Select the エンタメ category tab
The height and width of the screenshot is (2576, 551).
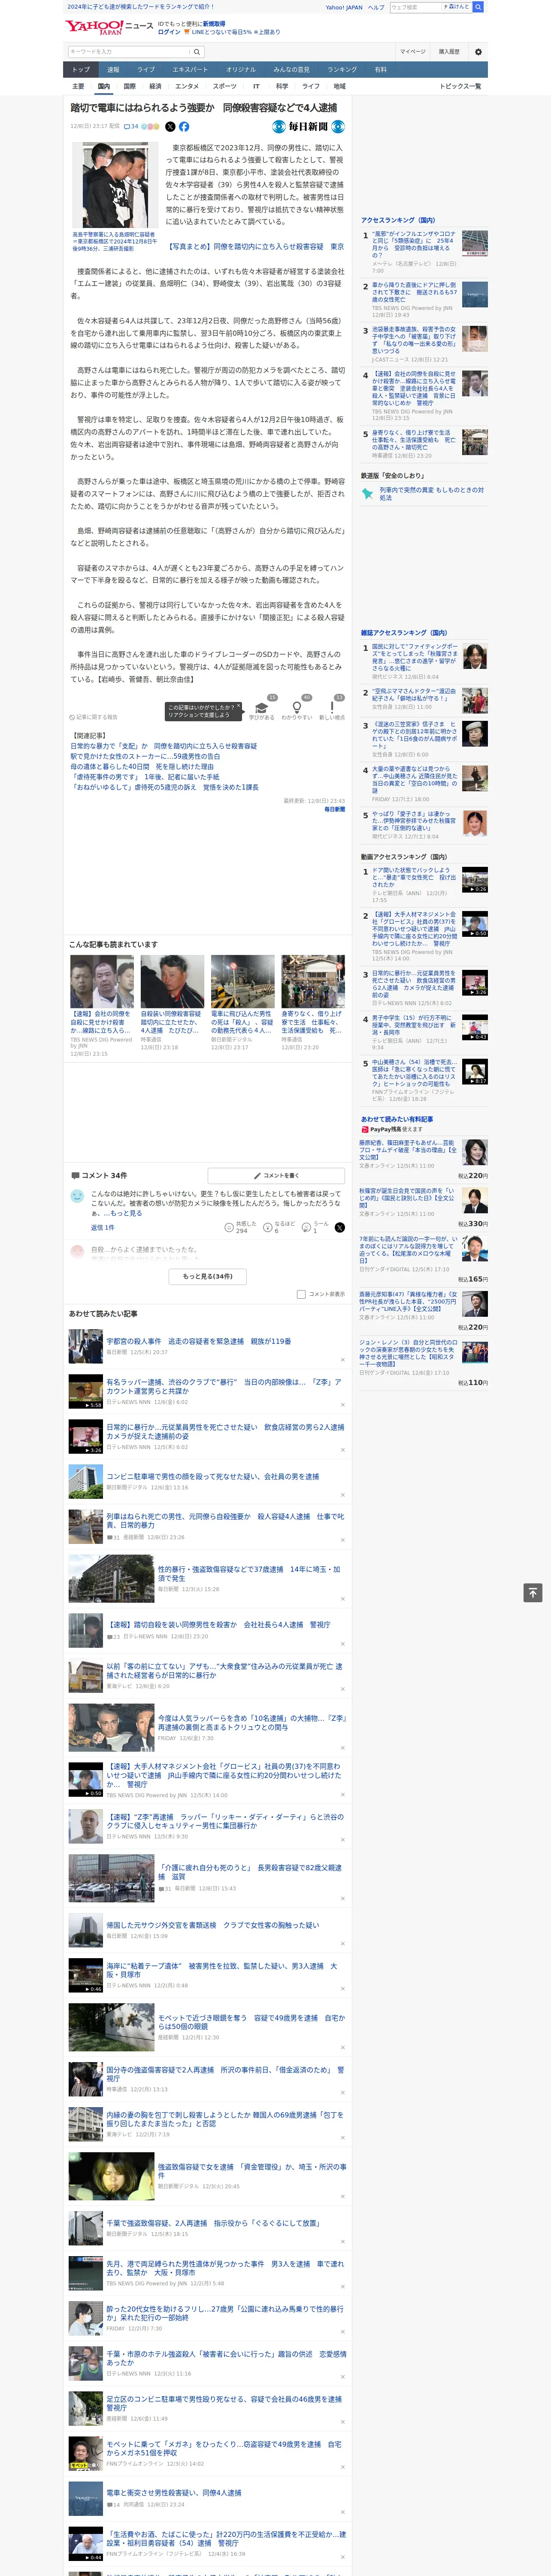click(187, 86)
